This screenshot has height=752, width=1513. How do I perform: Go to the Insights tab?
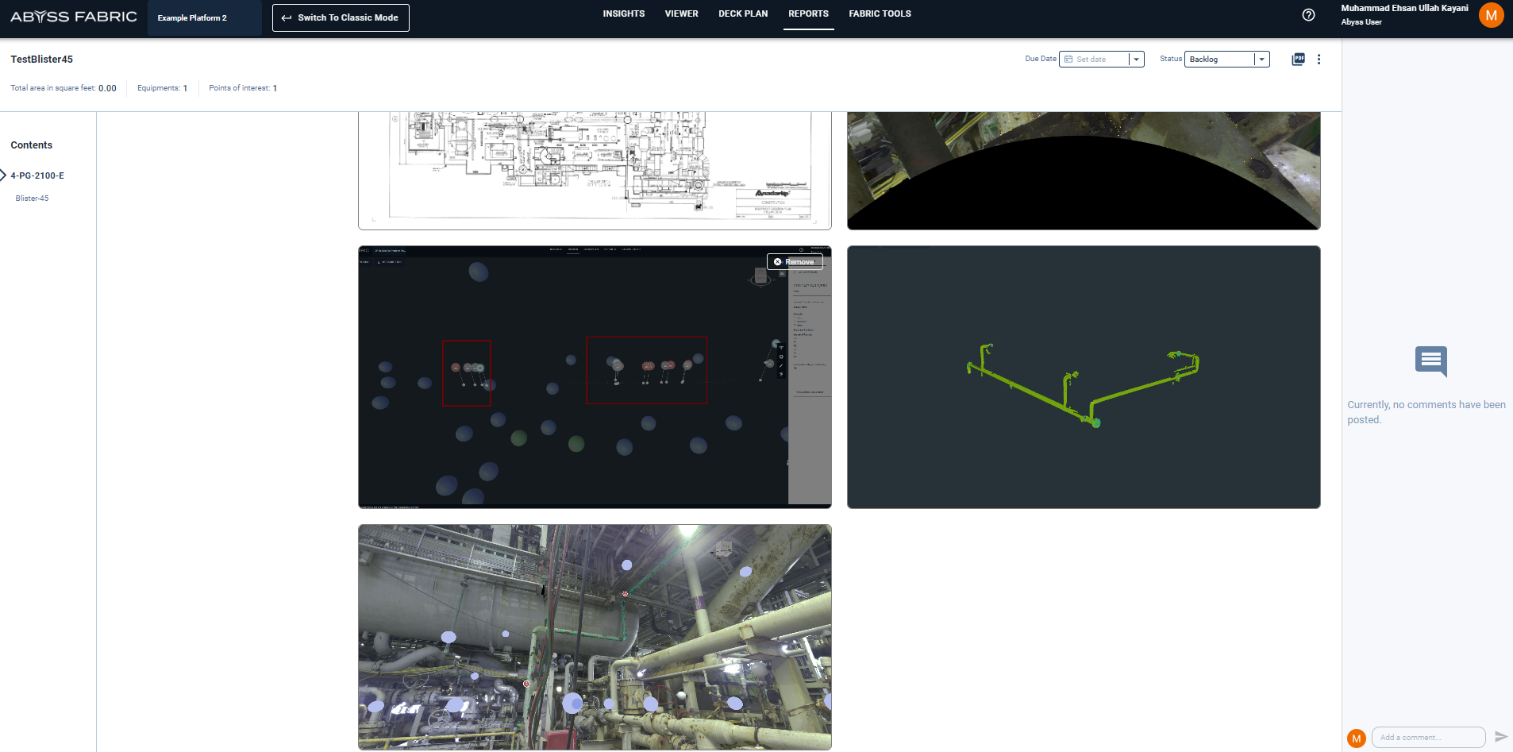[623, 14]
